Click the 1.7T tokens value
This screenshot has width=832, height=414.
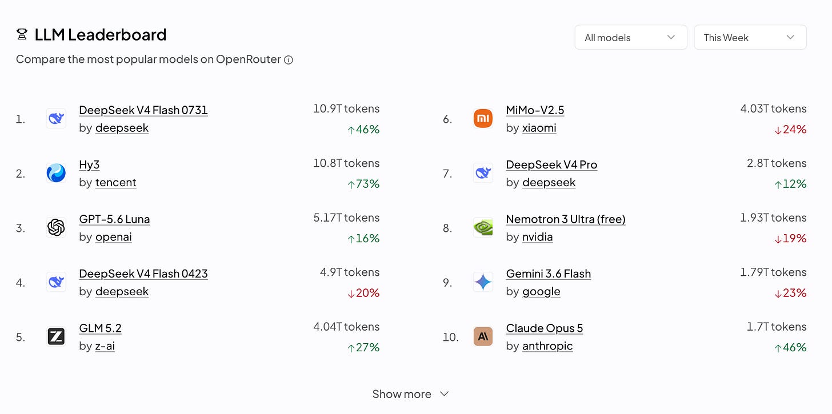point(777,327)
